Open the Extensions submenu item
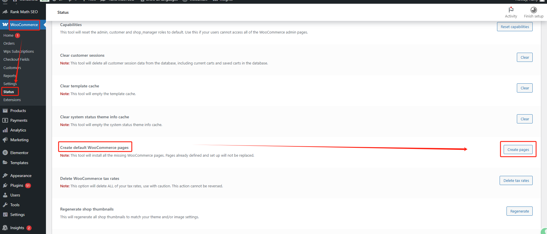The height and width of the screenshot is (234, 547). 12,100
